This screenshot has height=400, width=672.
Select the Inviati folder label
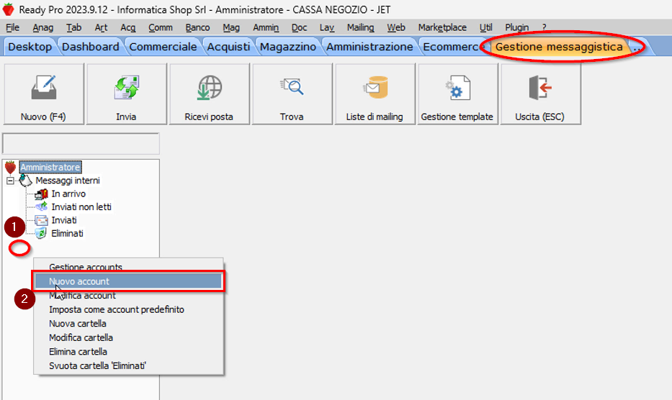click(x=64, y=220)
